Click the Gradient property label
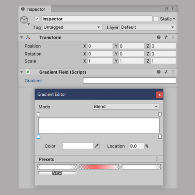Viewport: 195px width, 195px height. click(33, 80)
